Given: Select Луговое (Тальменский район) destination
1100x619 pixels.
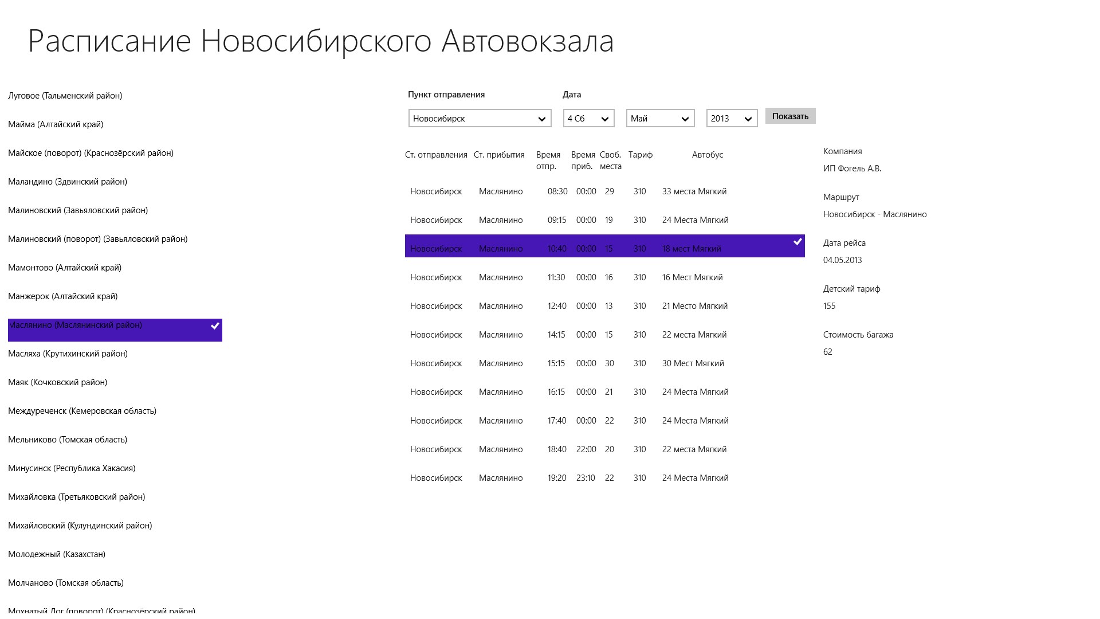Looking at the screenshot, I should pyautogui.click(x=65, y=96).
